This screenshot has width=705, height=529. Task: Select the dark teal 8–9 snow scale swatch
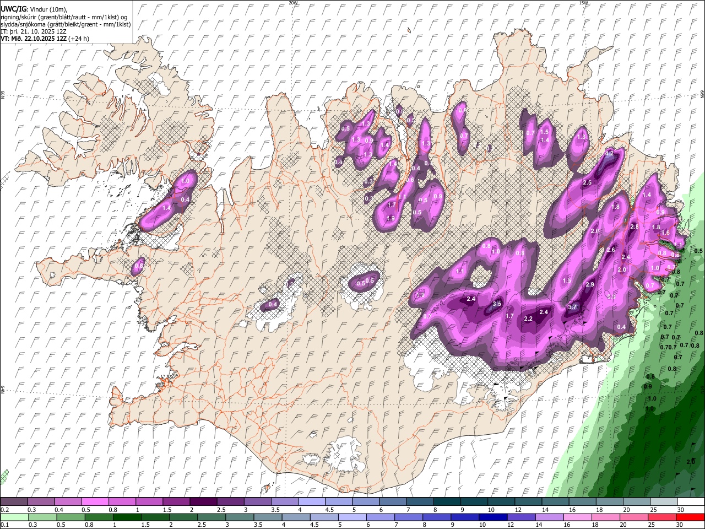447,502
